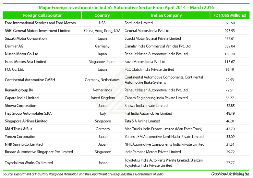Click the FDI (US$ Millions) column header

click(x=230, y=16)
